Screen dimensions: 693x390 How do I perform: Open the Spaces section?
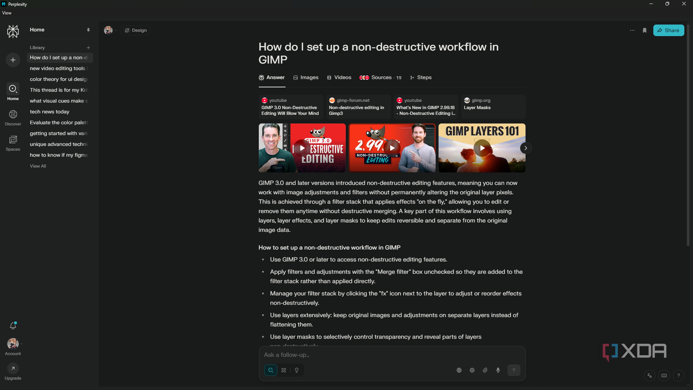13,143
